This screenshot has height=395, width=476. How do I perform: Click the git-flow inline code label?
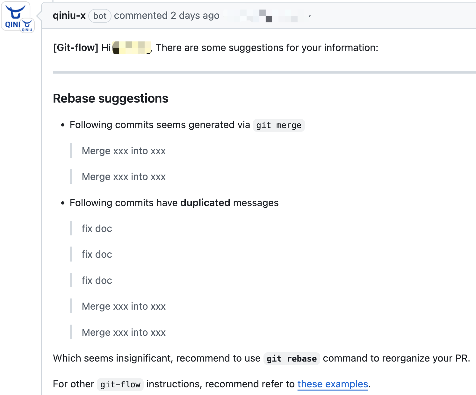[x=120, y=384]
